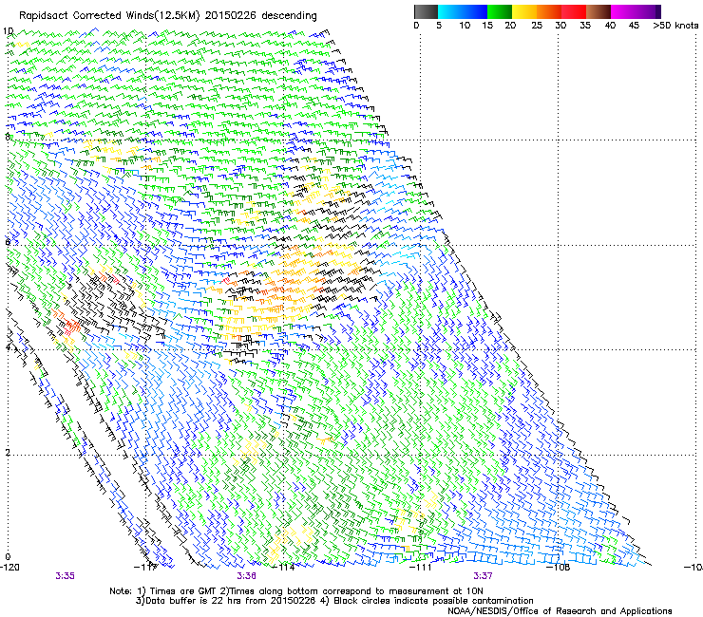
Task: Click the '45' label under the color scale
Action: (x=634, y=26)
